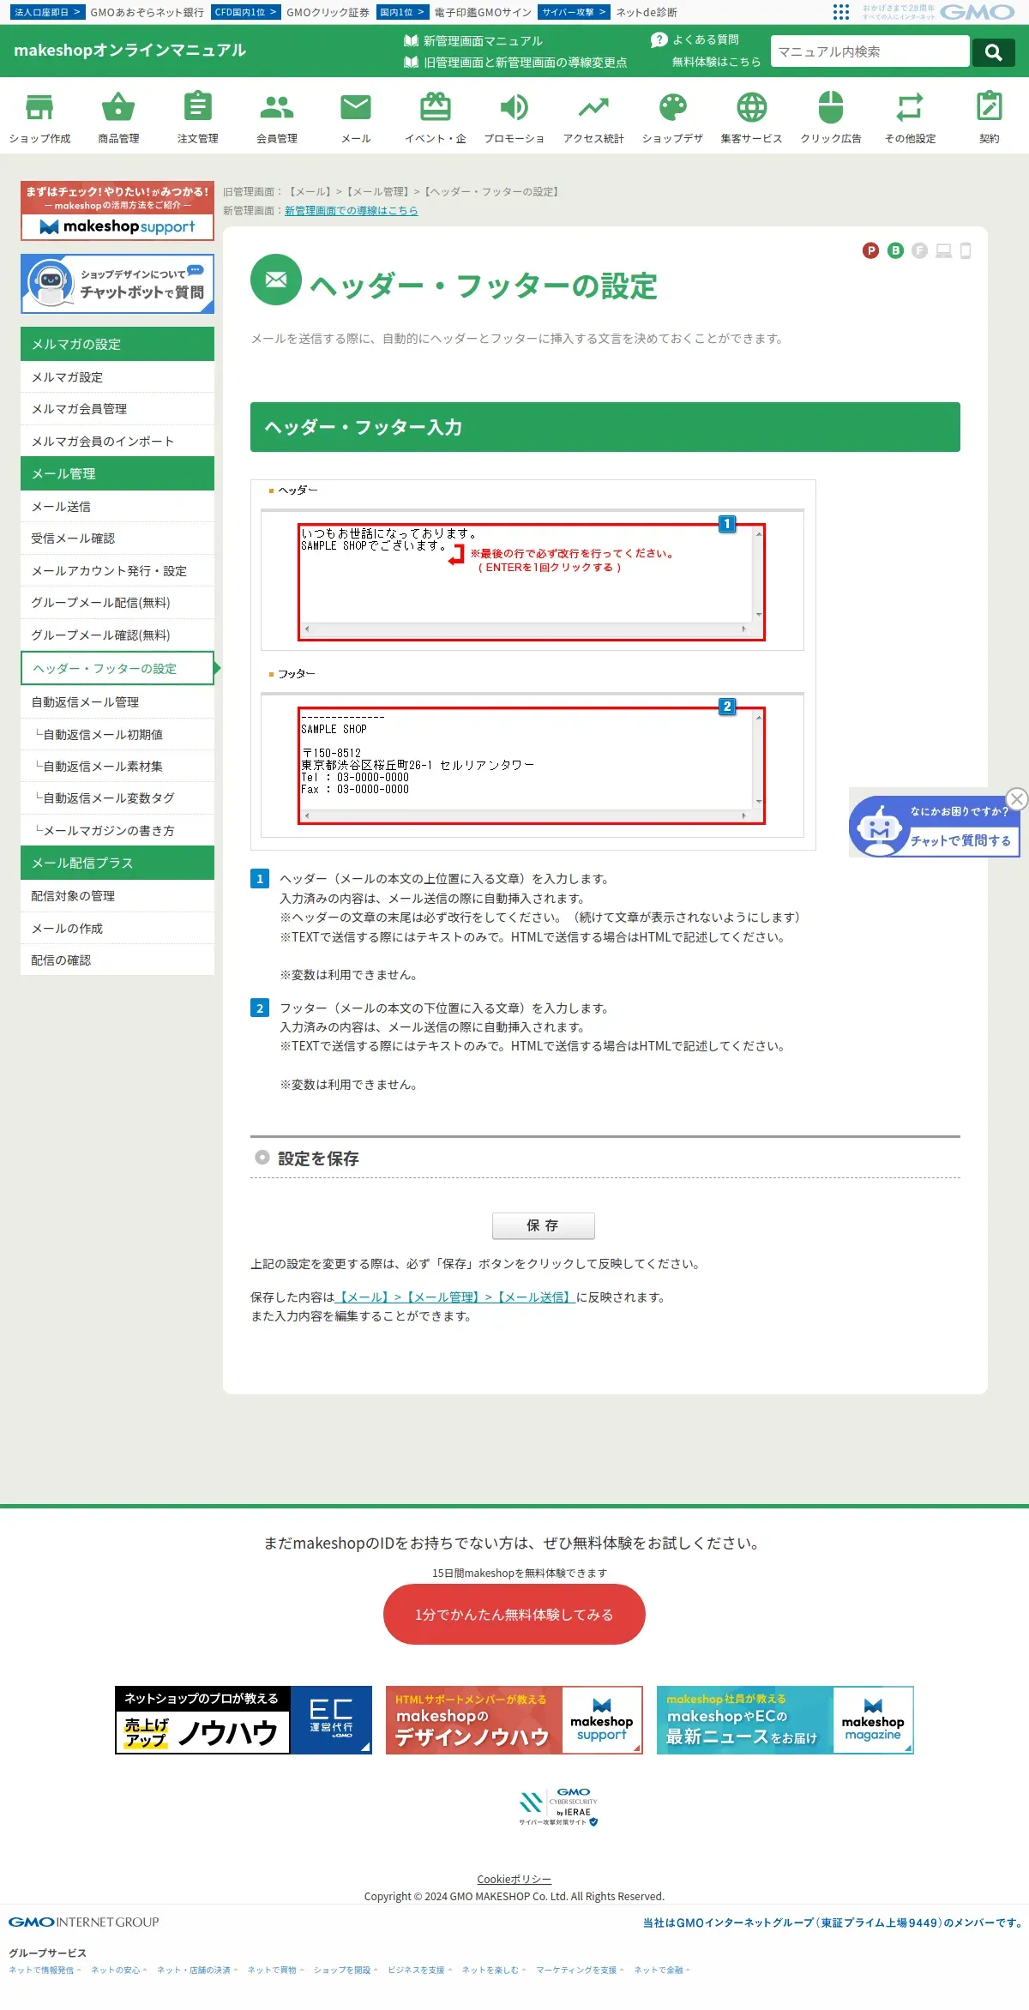The height and width of the screenshot is (2010, 1029).
Task: Open the makeshopのデザインノウハウ banner
Action: (x=514, y=1720)
